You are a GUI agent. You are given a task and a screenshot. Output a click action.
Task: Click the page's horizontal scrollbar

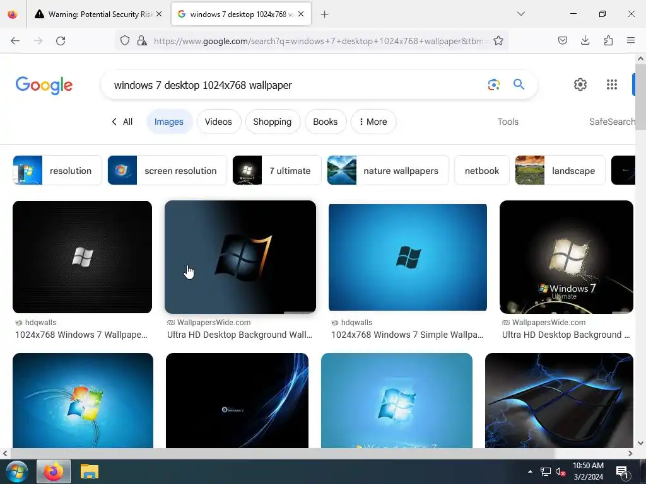pyautogui.click(x=282, y=454)
